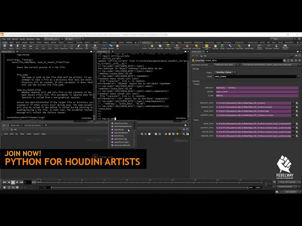The width and height of the screenshot is (302, 226).
Task: Select the Font shelf tool
Action: [x=86, y=46]
